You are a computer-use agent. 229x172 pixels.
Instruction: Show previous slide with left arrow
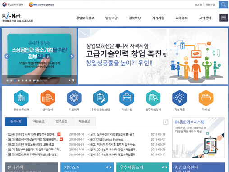click(7, 56)
